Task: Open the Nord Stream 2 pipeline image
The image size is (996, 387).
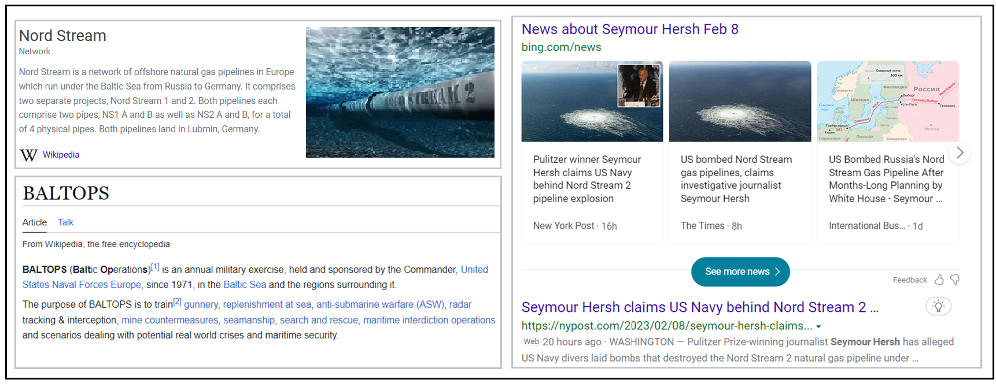Action: 400,92
